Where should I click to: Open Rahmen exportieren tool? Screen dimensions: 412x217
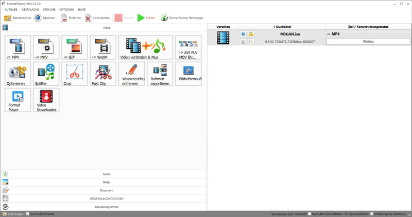(x=160, y=74)
